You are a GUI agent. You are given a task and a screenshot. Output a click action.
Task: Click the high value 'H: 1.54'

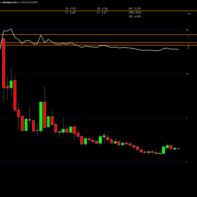pos(102,9)
